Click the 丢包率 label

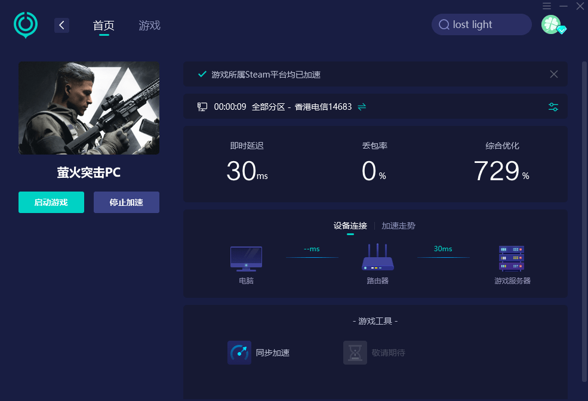375,146
